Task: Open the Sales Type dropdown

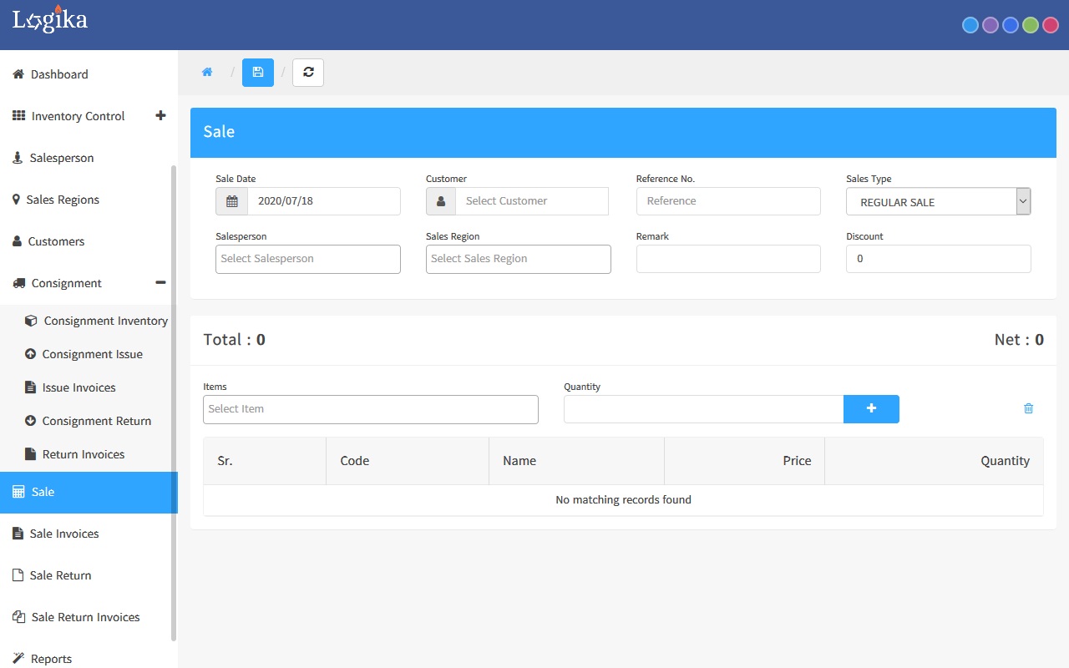Action: [938, 202]
